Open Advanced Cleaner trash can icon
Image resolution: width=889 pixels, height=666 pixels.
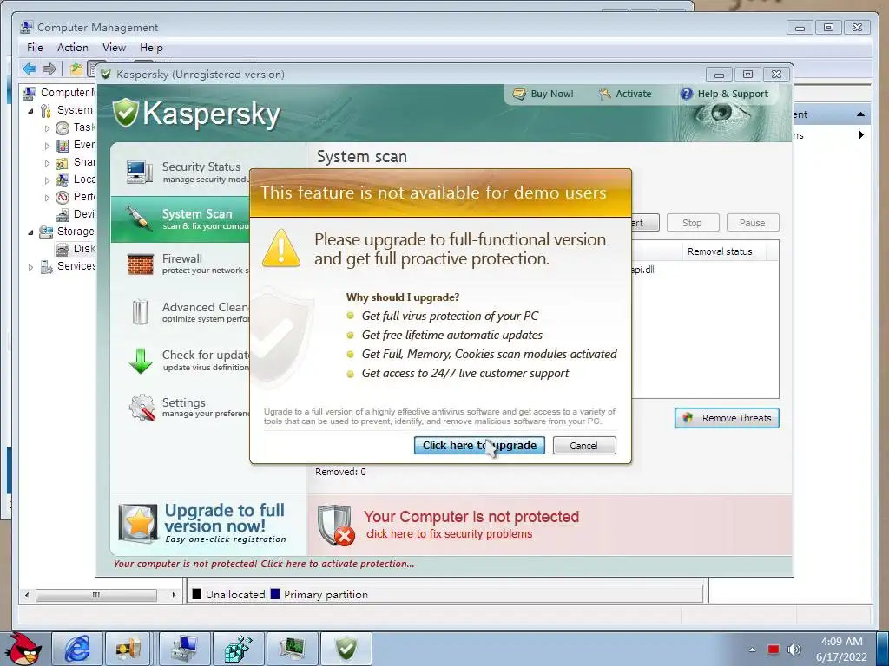pyautogui.click(x=140, y=312)
